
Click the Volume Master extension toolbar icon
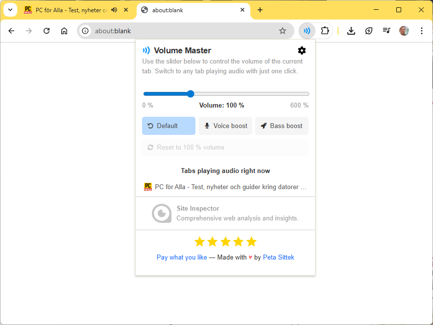coord(307,30)
